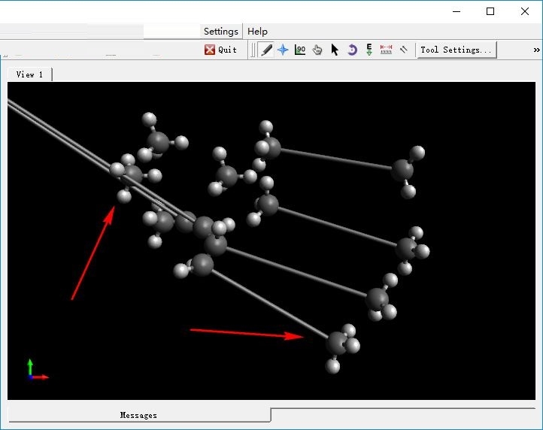Viewport: 543px width, 430px height.
Task: Choose the Bond Centric Manipulate tool
Action: [x=300, y=50]
